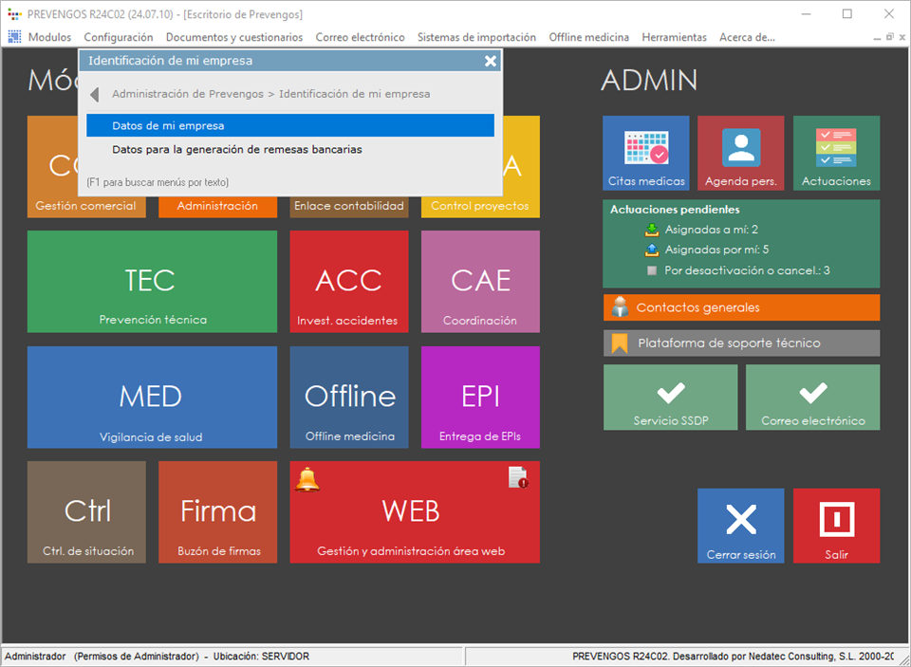Toggle the Correo electrónico check tile
Screen dimensions: 911x667
pos(812,398)
